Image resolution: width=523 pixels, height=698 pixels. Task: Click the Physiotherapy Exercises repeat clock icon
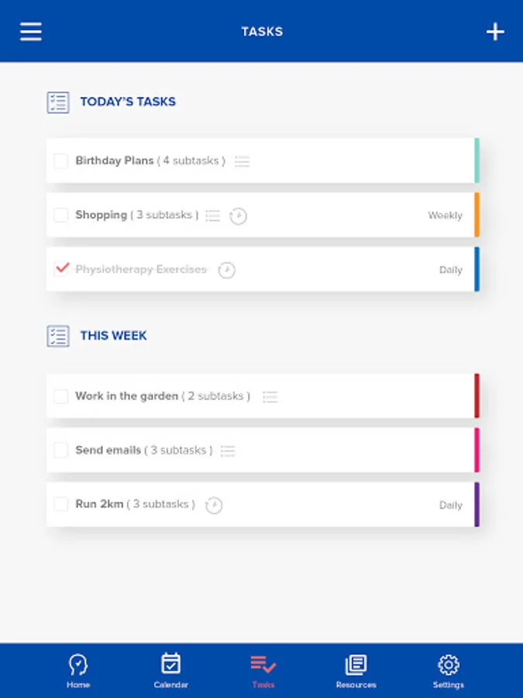pyautogui.click(x=226, y=270)
